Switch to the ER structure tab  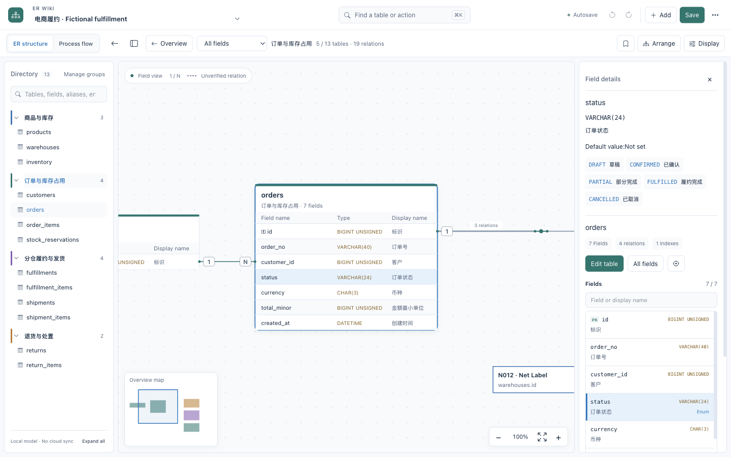(x=30, y=44)
